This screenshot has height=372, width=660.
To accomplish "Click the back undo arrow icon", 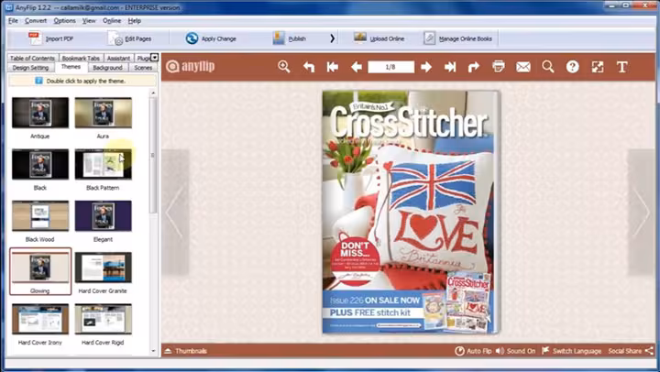I will (x=309, y=67).
